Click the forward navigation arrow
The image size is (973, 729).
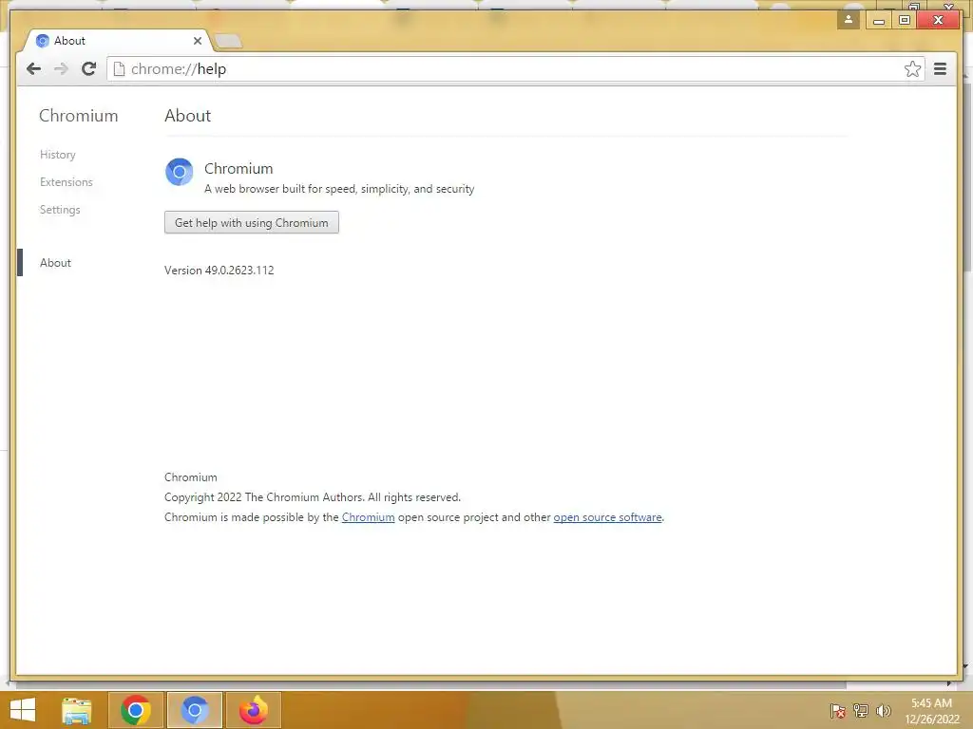pos(61,68)
